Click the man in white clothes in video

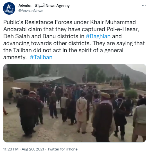click(82, 113)
